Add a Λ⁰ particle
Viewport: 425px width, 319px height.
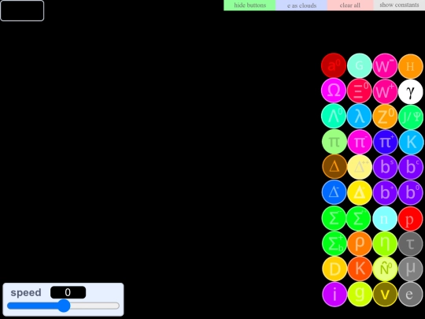[x=334, y=116]
